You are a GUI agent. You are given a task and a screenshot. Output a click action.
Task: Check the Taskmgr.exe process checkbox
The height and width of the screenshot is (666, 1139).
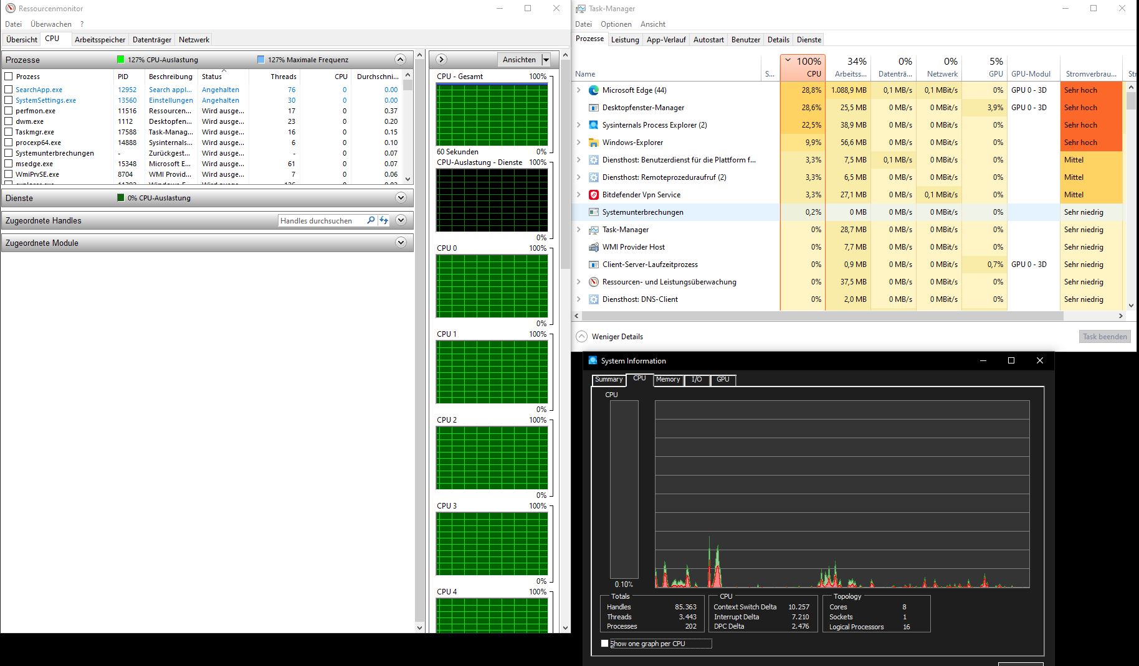tap(9, 132)
